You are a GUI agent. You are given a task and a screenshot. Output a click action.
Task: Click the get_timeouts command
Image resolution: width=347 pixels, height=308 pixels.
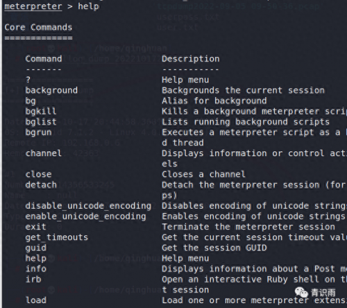(57, 237)
